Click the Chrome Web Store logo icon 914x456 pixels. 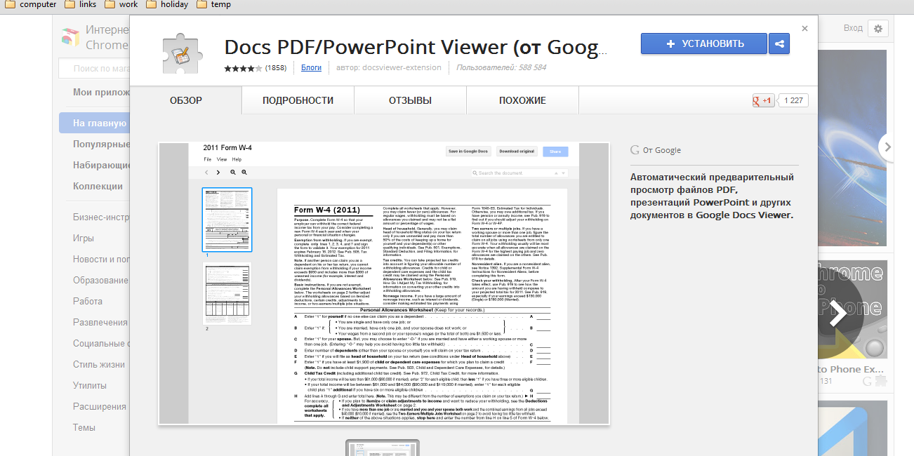(x=70, y=36)
